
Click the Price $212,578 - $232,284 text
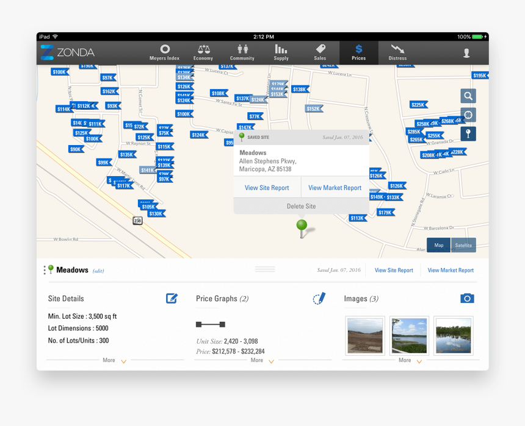pos(230,351)
